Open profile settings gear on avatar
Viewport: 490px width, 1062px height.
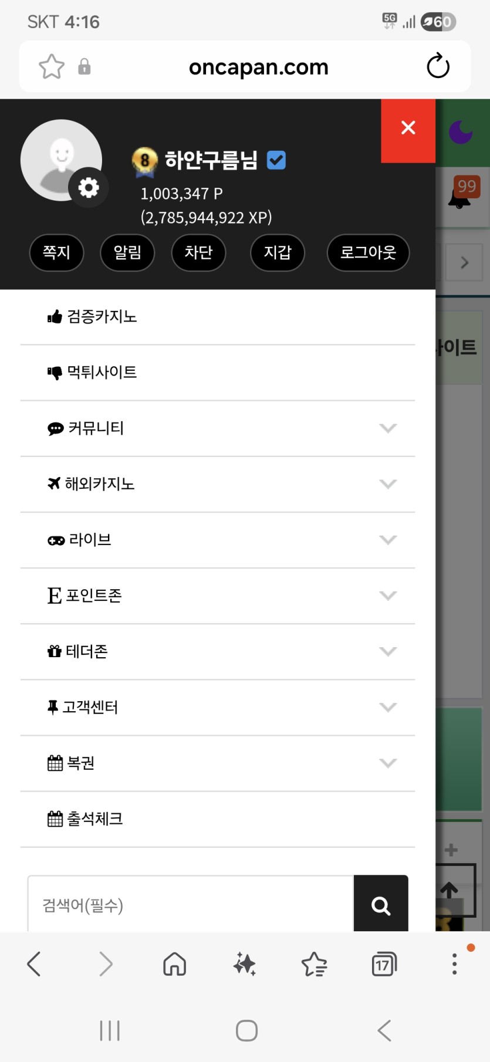(x=89, y=188)
